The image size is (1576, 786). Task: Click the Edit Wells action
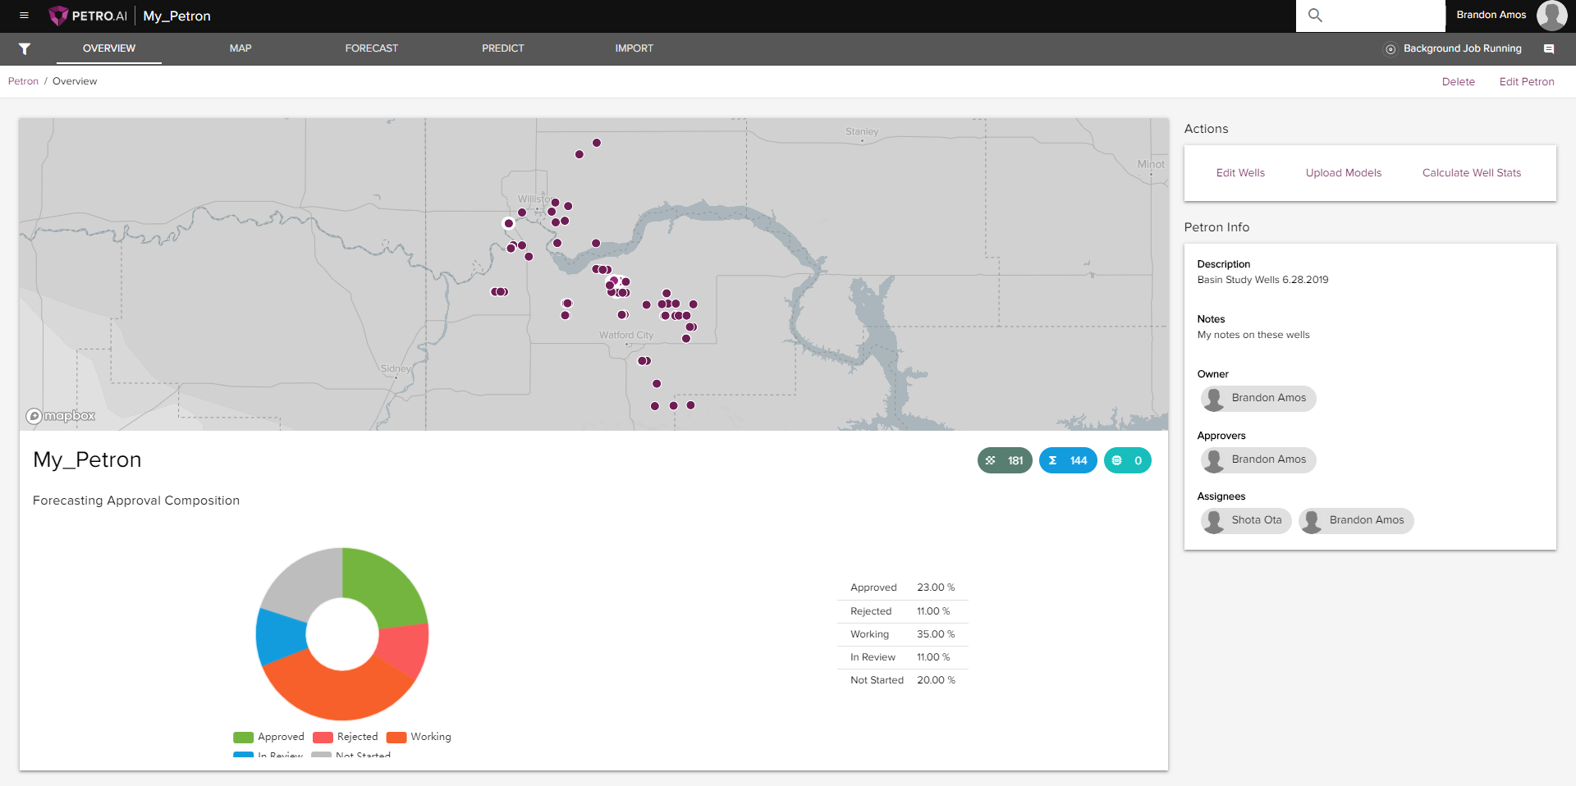[x=1240, y=173]
